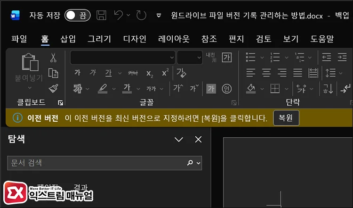Screen dimensions: 353x208
Task: Click the line spacing icon
Action: [x=330, y=73]
